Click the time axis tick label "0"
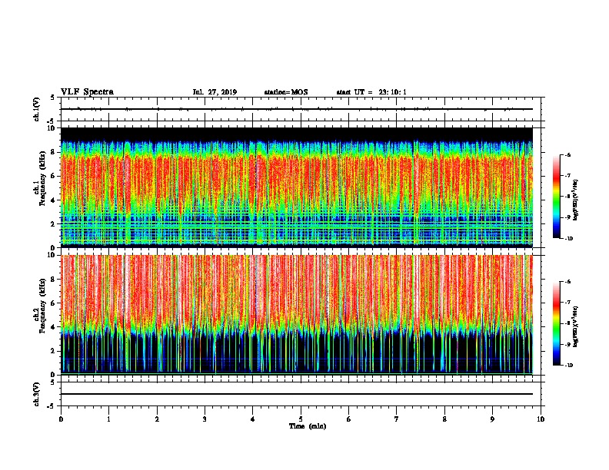 [61, 419]
